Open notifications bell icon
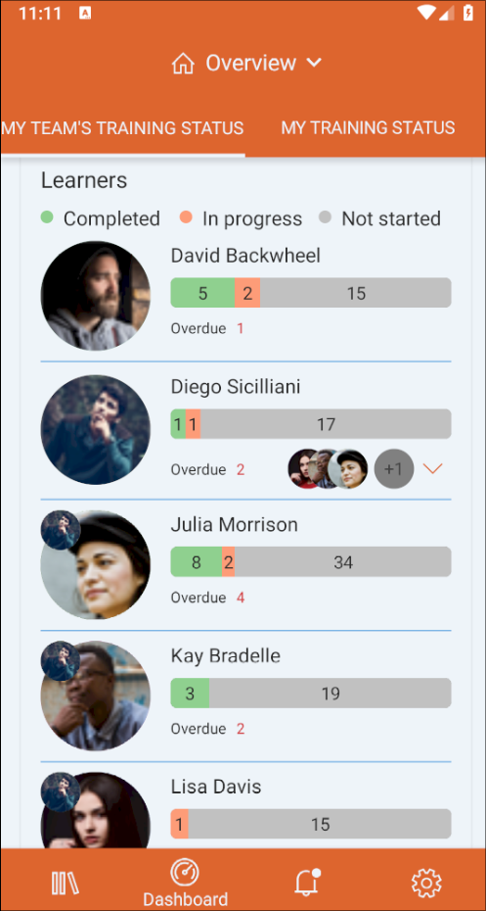This screenshot has height=911, width=486. tap(307, 882)
